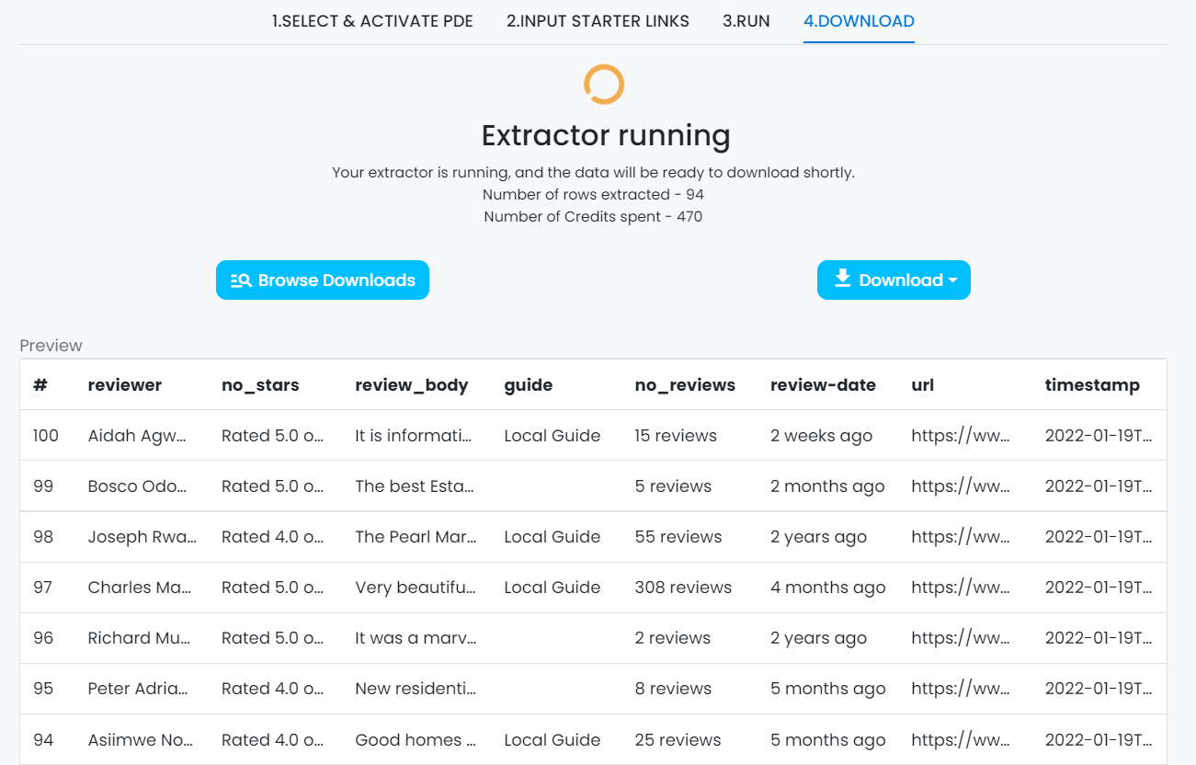Click the '2 reviews' cell
This screenshot has width=1196, height=765.
(x=673, y=638)
